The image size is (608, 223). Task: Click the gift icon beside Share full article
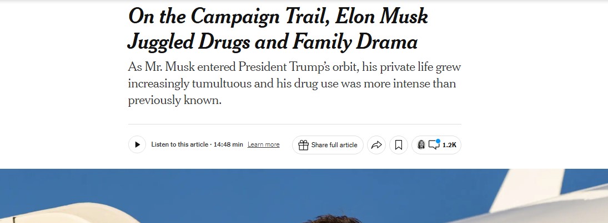(303, 145)
